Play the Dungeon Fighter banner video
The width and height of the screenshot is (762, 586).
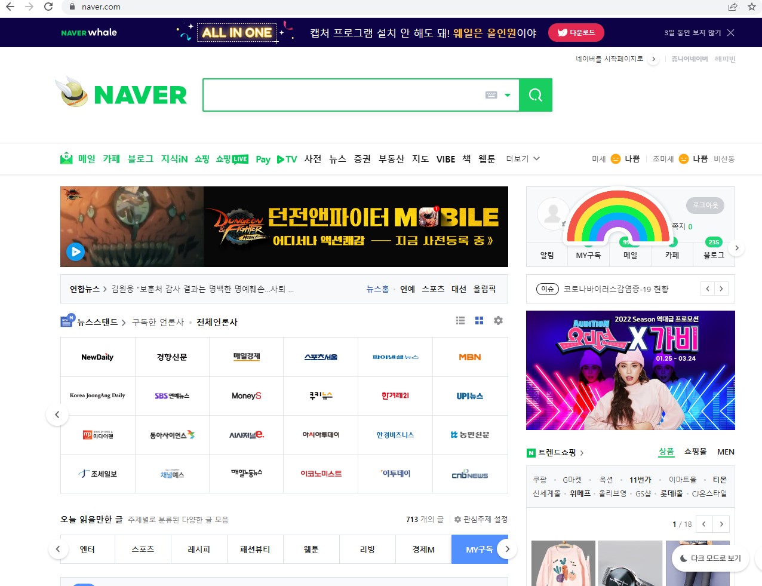tap(75, 251)
